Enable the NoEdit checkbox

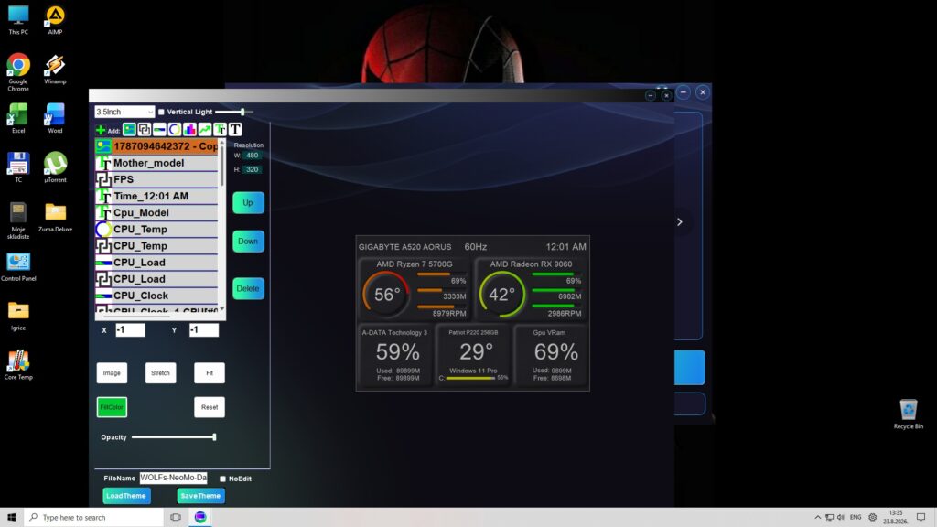pos(223,479)
